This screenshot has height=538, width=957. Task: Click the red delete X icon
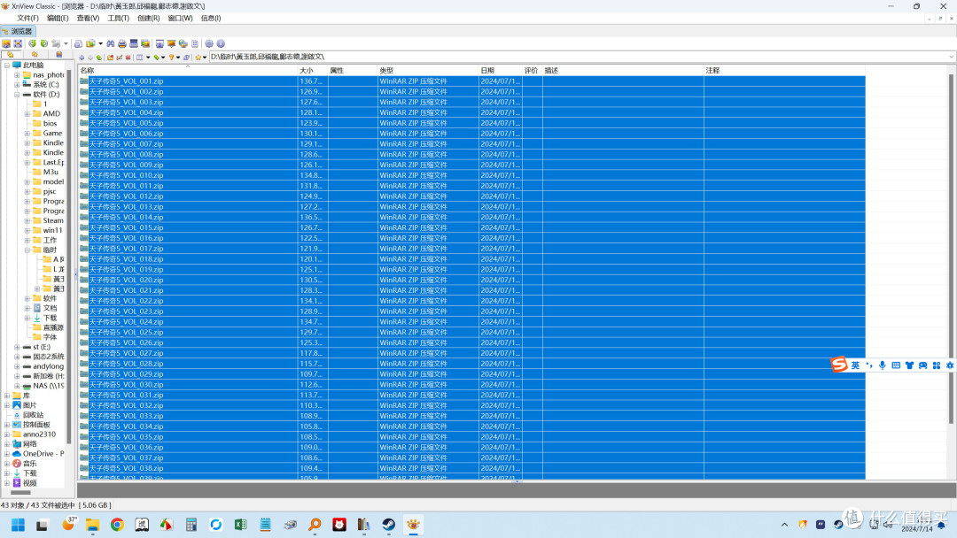128,58
